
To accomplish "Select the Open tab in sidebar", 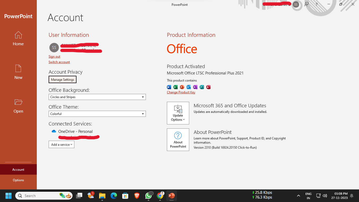I will point(18,106).
